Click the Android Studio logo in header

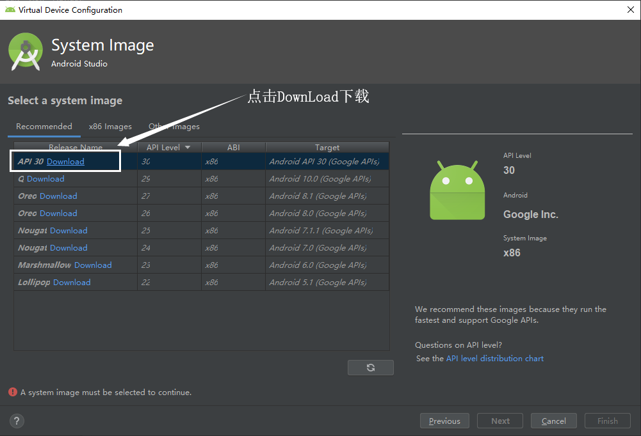(x=26, y=52)
